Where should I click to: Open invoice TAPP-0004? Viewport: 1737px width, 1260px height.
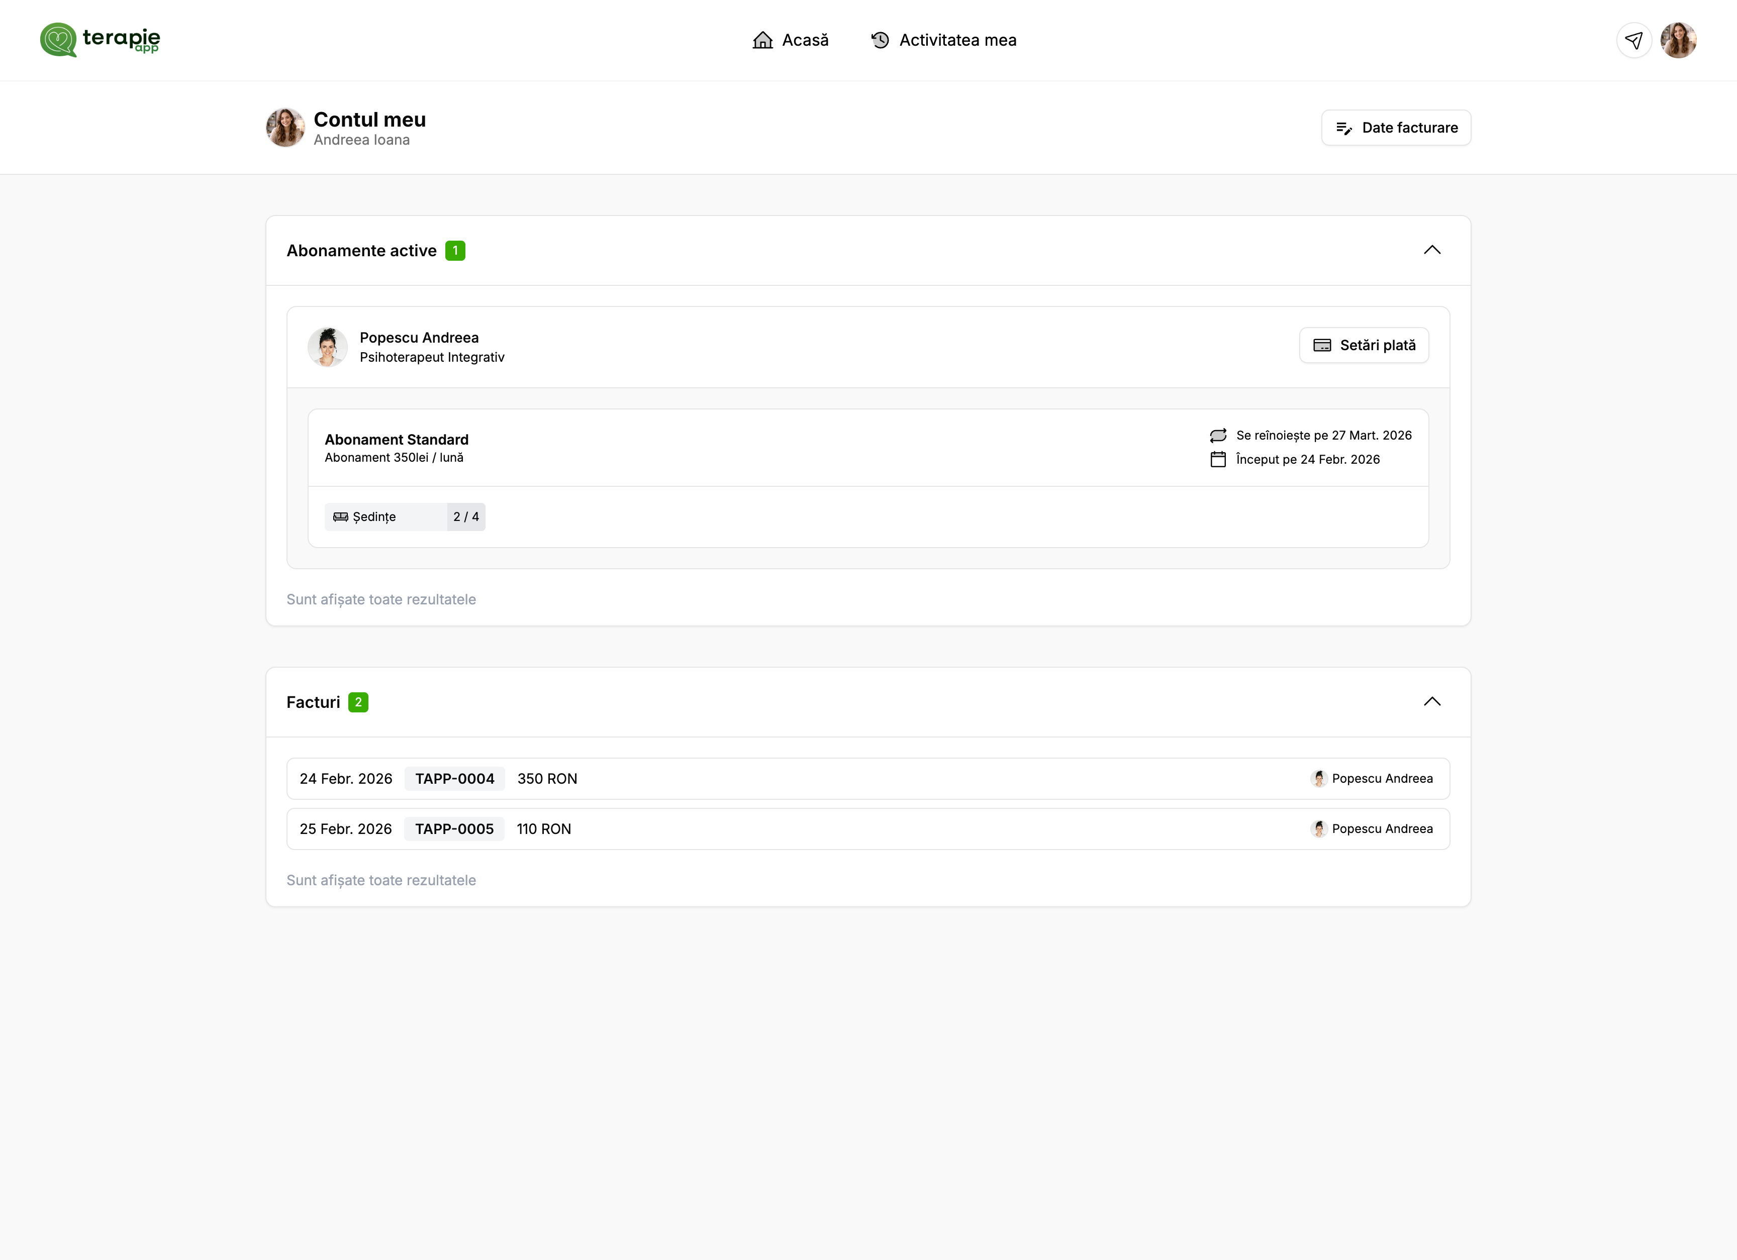[454, 779]
